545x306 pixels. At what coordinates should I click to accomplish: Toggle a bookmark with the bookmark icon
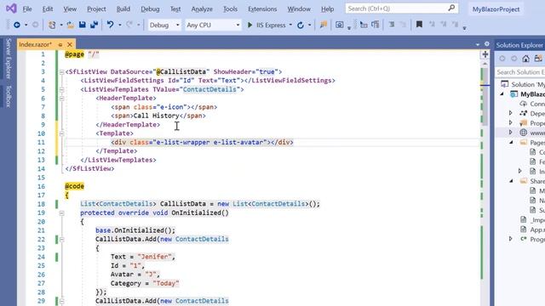(x=419, y=25)
